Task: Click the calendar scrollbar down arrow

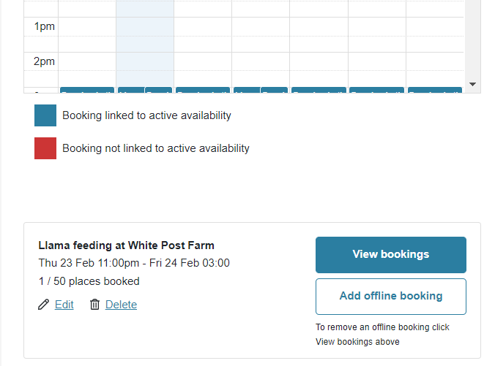Action: [472, 84]
